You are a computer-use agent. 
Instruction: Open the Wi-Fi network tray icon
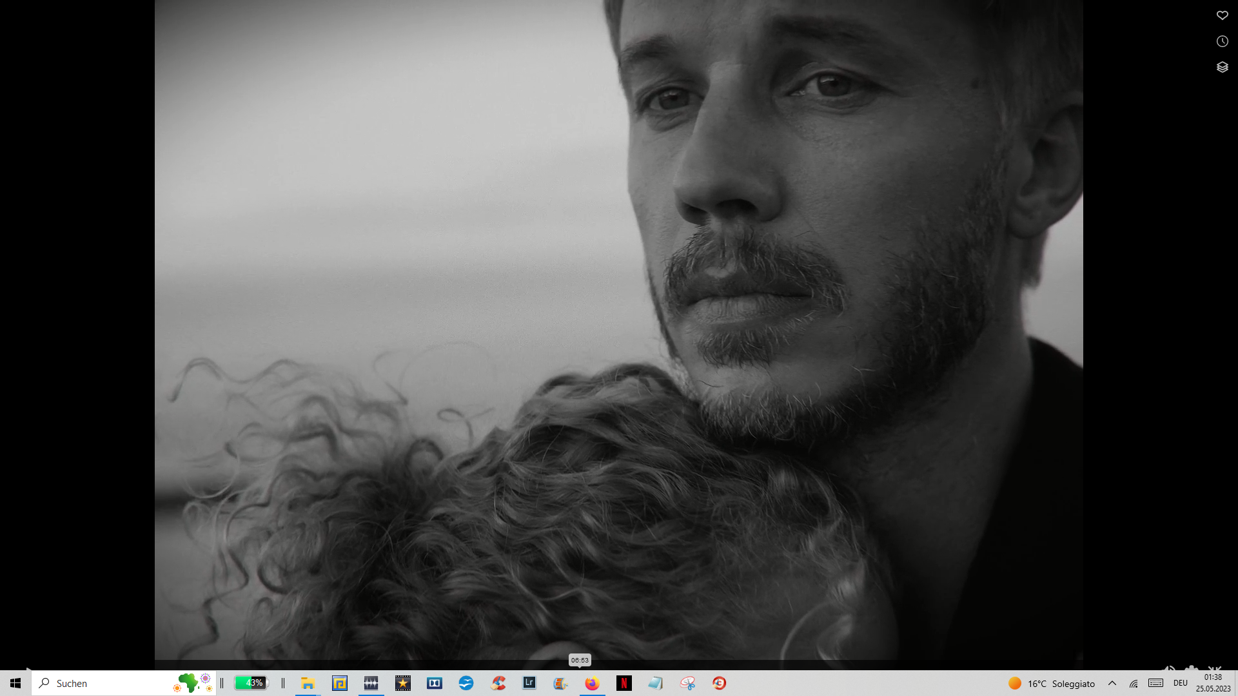coord(1134,683)
